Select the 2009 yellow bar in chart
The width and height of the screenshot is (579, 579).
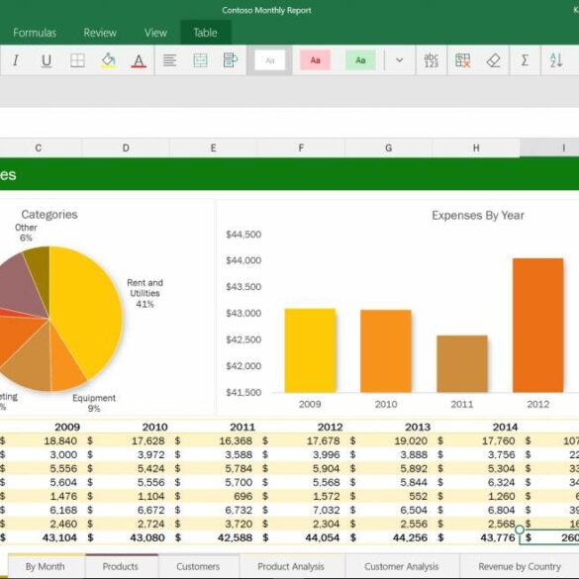310,350
